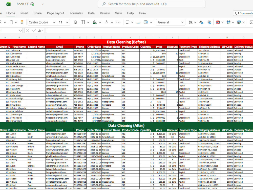Click the merge cells icon
The image size is (253, 190).
click(146, 22)
